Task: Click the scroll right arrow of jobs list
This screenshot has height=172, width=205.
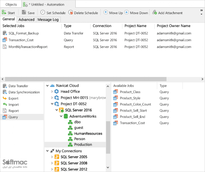Action: click(x=202, y=79)
